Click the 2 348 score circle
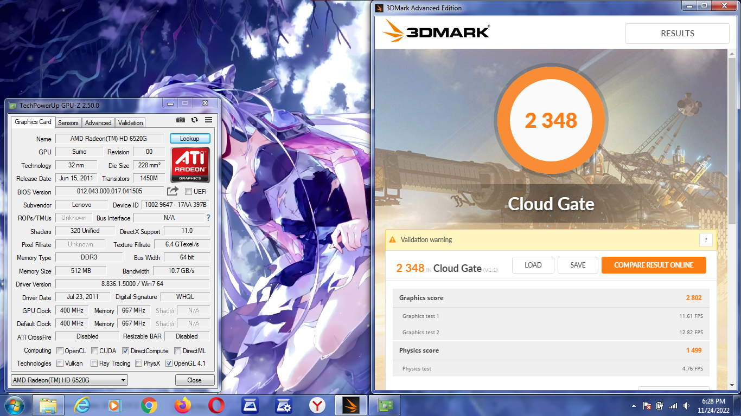The width and height of the screenshot is (741, 416). (551, 120)
